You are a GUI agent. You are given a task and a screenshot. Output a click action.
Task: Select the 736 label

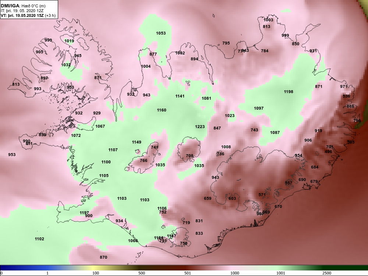[x=220, y=154]
